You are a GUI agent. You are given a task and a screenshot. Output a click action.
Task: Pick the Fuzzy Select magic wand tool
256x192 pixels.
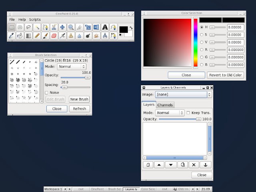37,27
